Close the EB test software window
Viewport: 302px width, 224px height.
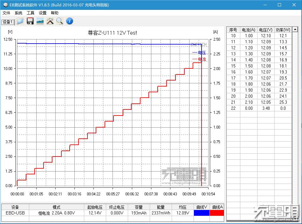pos(294,5)
